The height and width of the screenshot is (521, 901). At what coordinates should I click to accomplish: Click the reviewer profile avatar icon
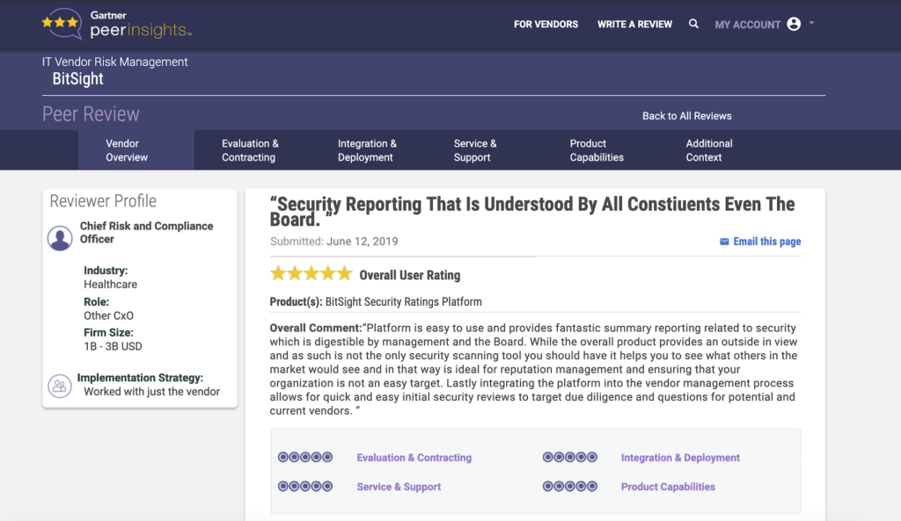point(60,238)
